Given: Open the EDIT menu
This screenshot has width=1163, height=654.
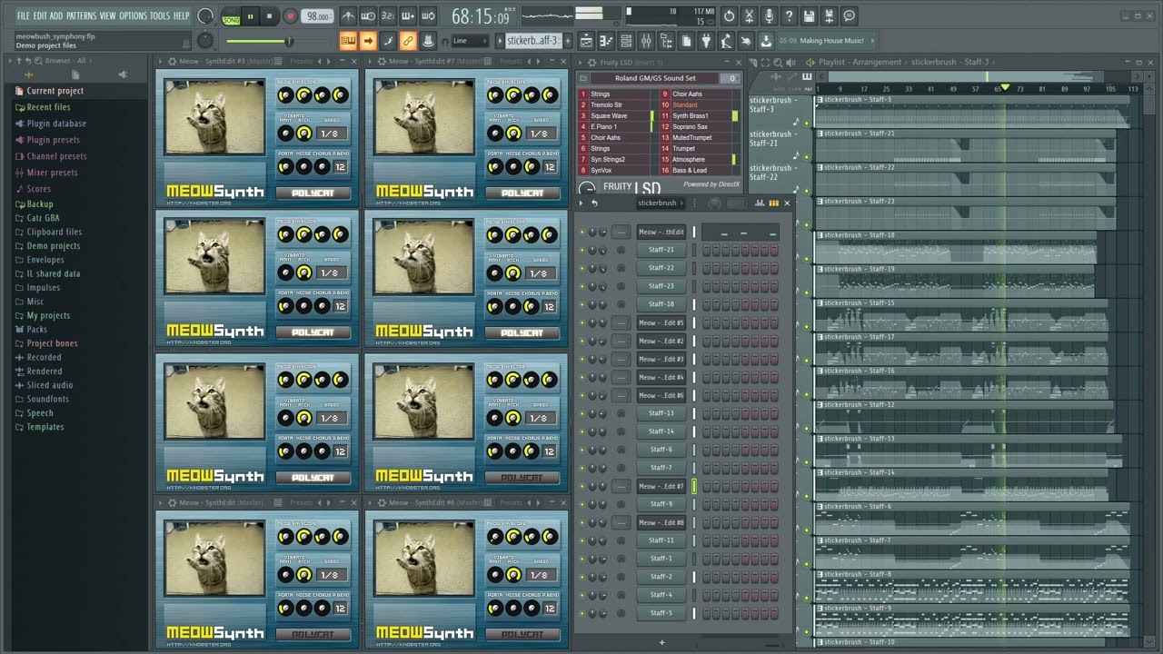Looking at the screenshot, I should [40, 16].
